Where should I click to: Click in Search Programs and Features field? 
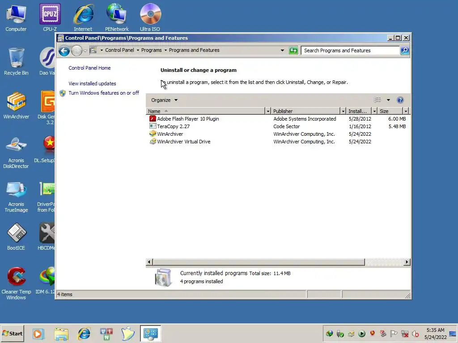pos(350,50)
